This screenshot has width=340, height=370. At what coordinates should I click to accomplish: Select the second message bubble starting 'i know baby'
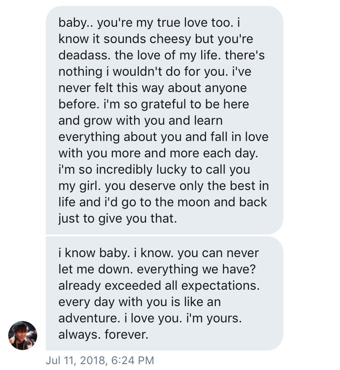click(x=164, y=293)
